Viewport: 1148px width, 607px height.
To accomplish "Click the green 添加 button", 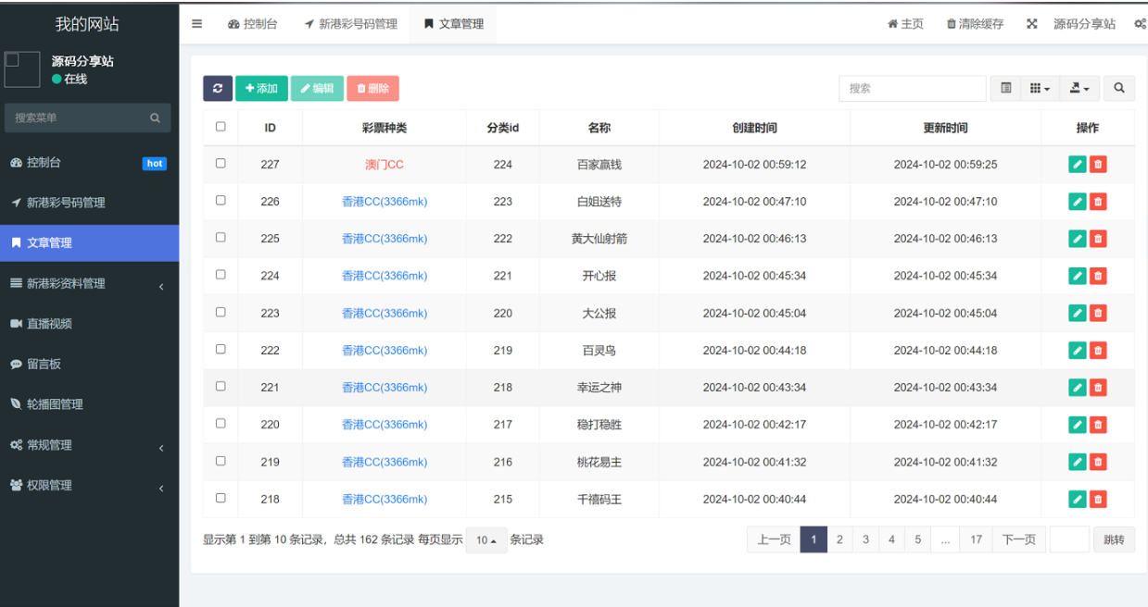I will pos(261,89).
